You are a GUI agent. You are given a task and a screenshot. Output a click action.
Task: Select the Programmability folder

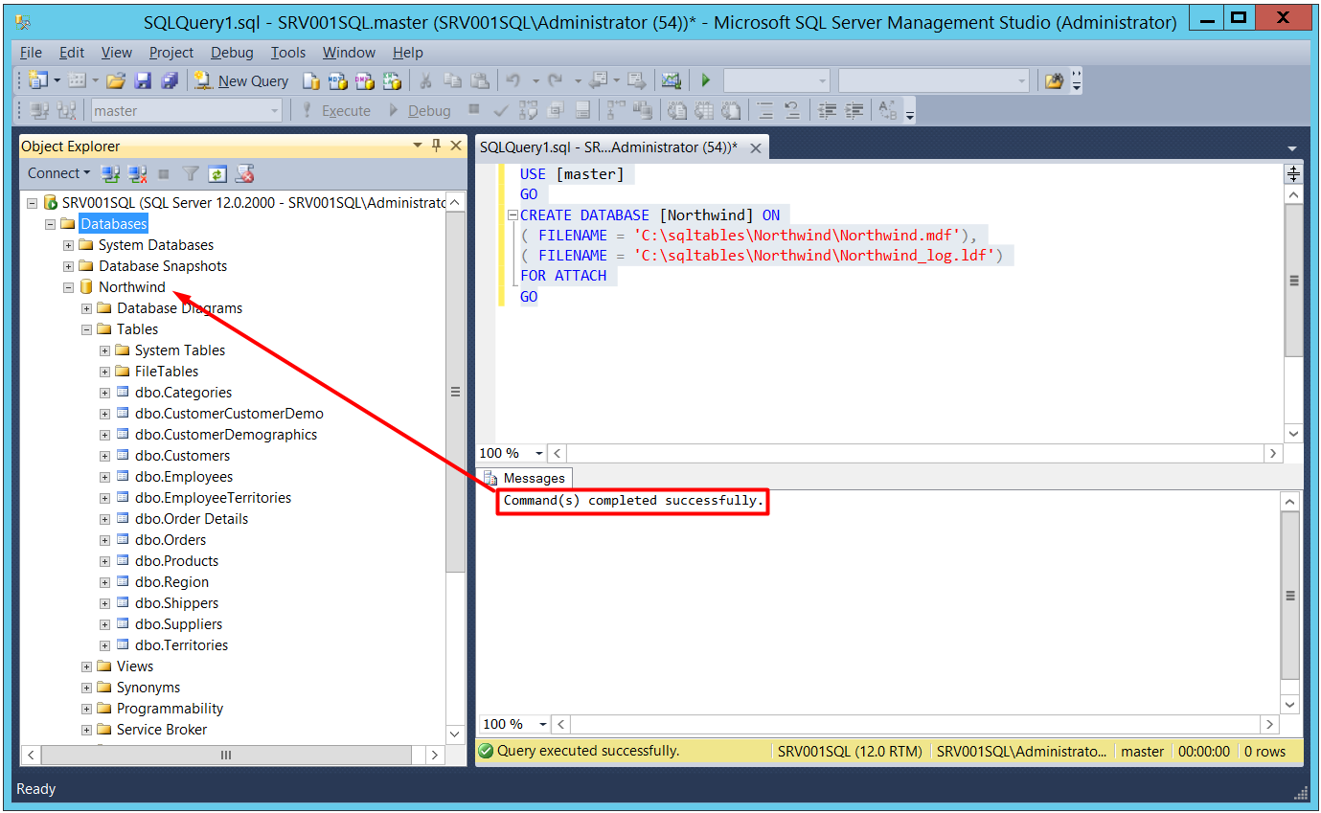click(170, 709)
